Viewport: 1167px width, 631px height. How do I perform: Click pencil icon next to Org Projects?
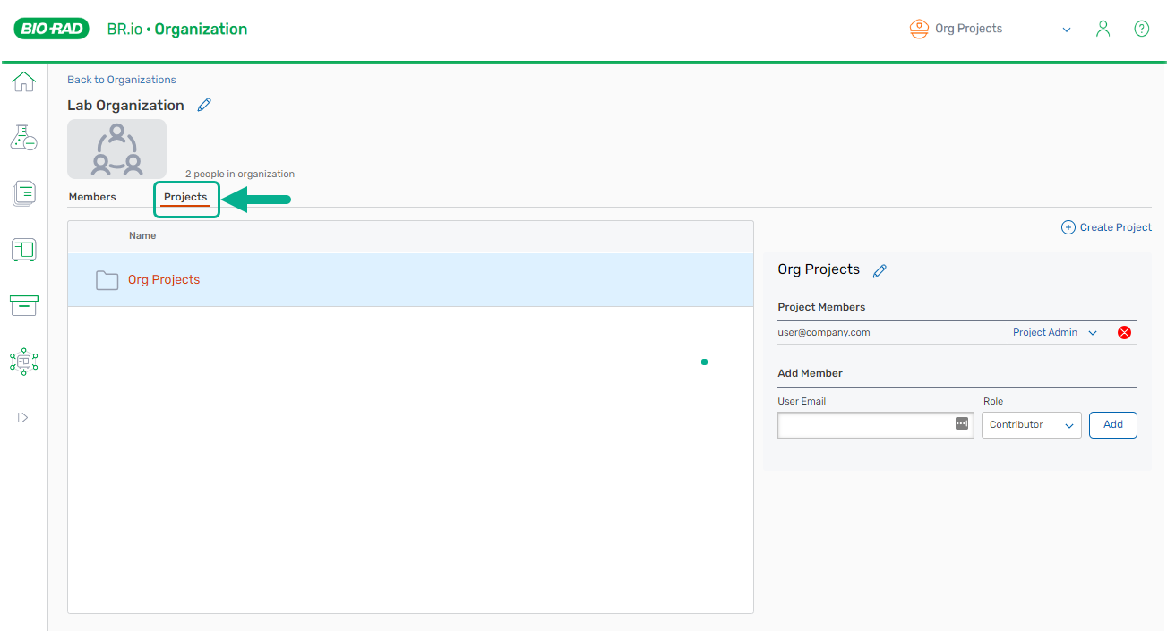tap(880, 270)
